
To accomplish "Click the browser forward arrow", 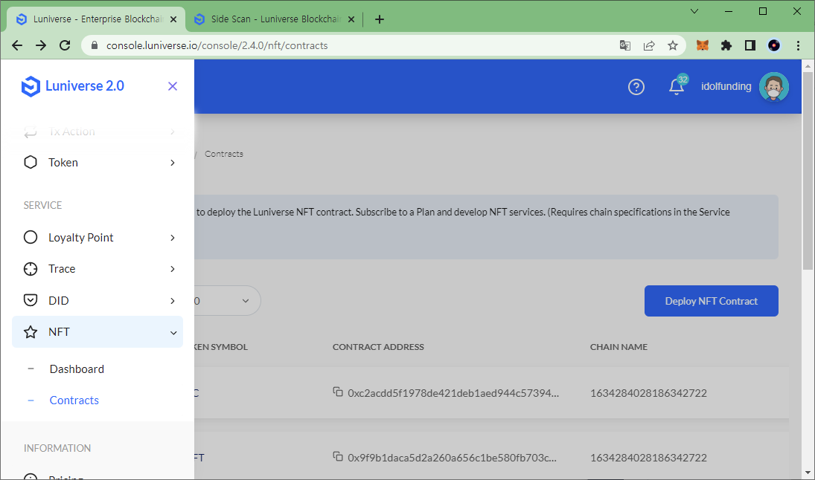I will click(41, 45).
